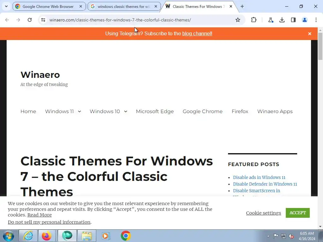Toggle the side panel icon
The image size is (323, 242).
(x=293, y=20)
